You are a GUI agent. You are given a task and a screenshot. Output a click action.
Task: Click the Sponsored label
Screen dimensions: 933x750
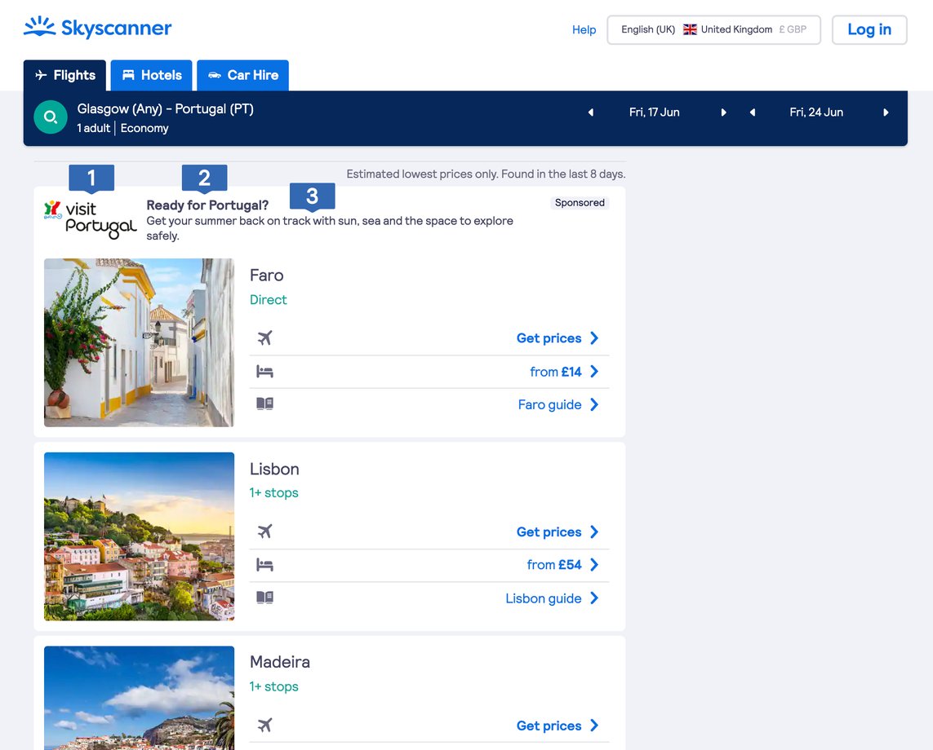click(x=580, y=203)
